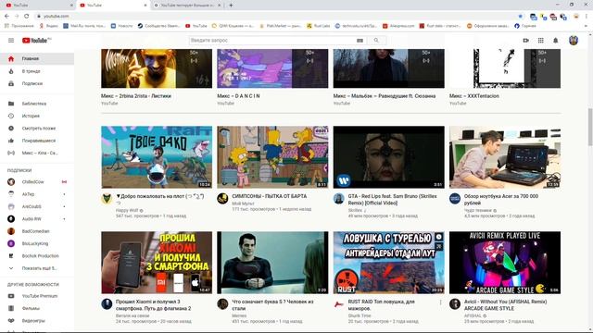Open the Микс – XXXTentacion thumbnail
This screenshot has height=333, width=593.
[505, 68]
